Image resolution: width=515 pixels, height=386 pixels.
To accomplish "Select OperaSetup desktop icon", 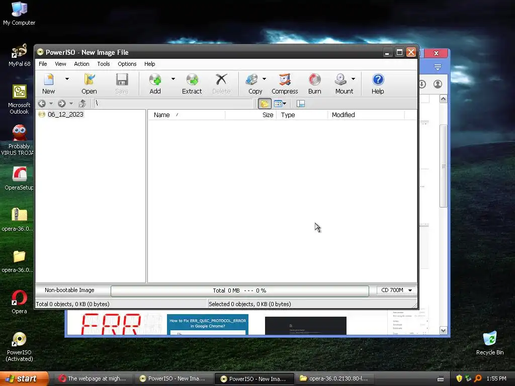I will coord(19,178).
